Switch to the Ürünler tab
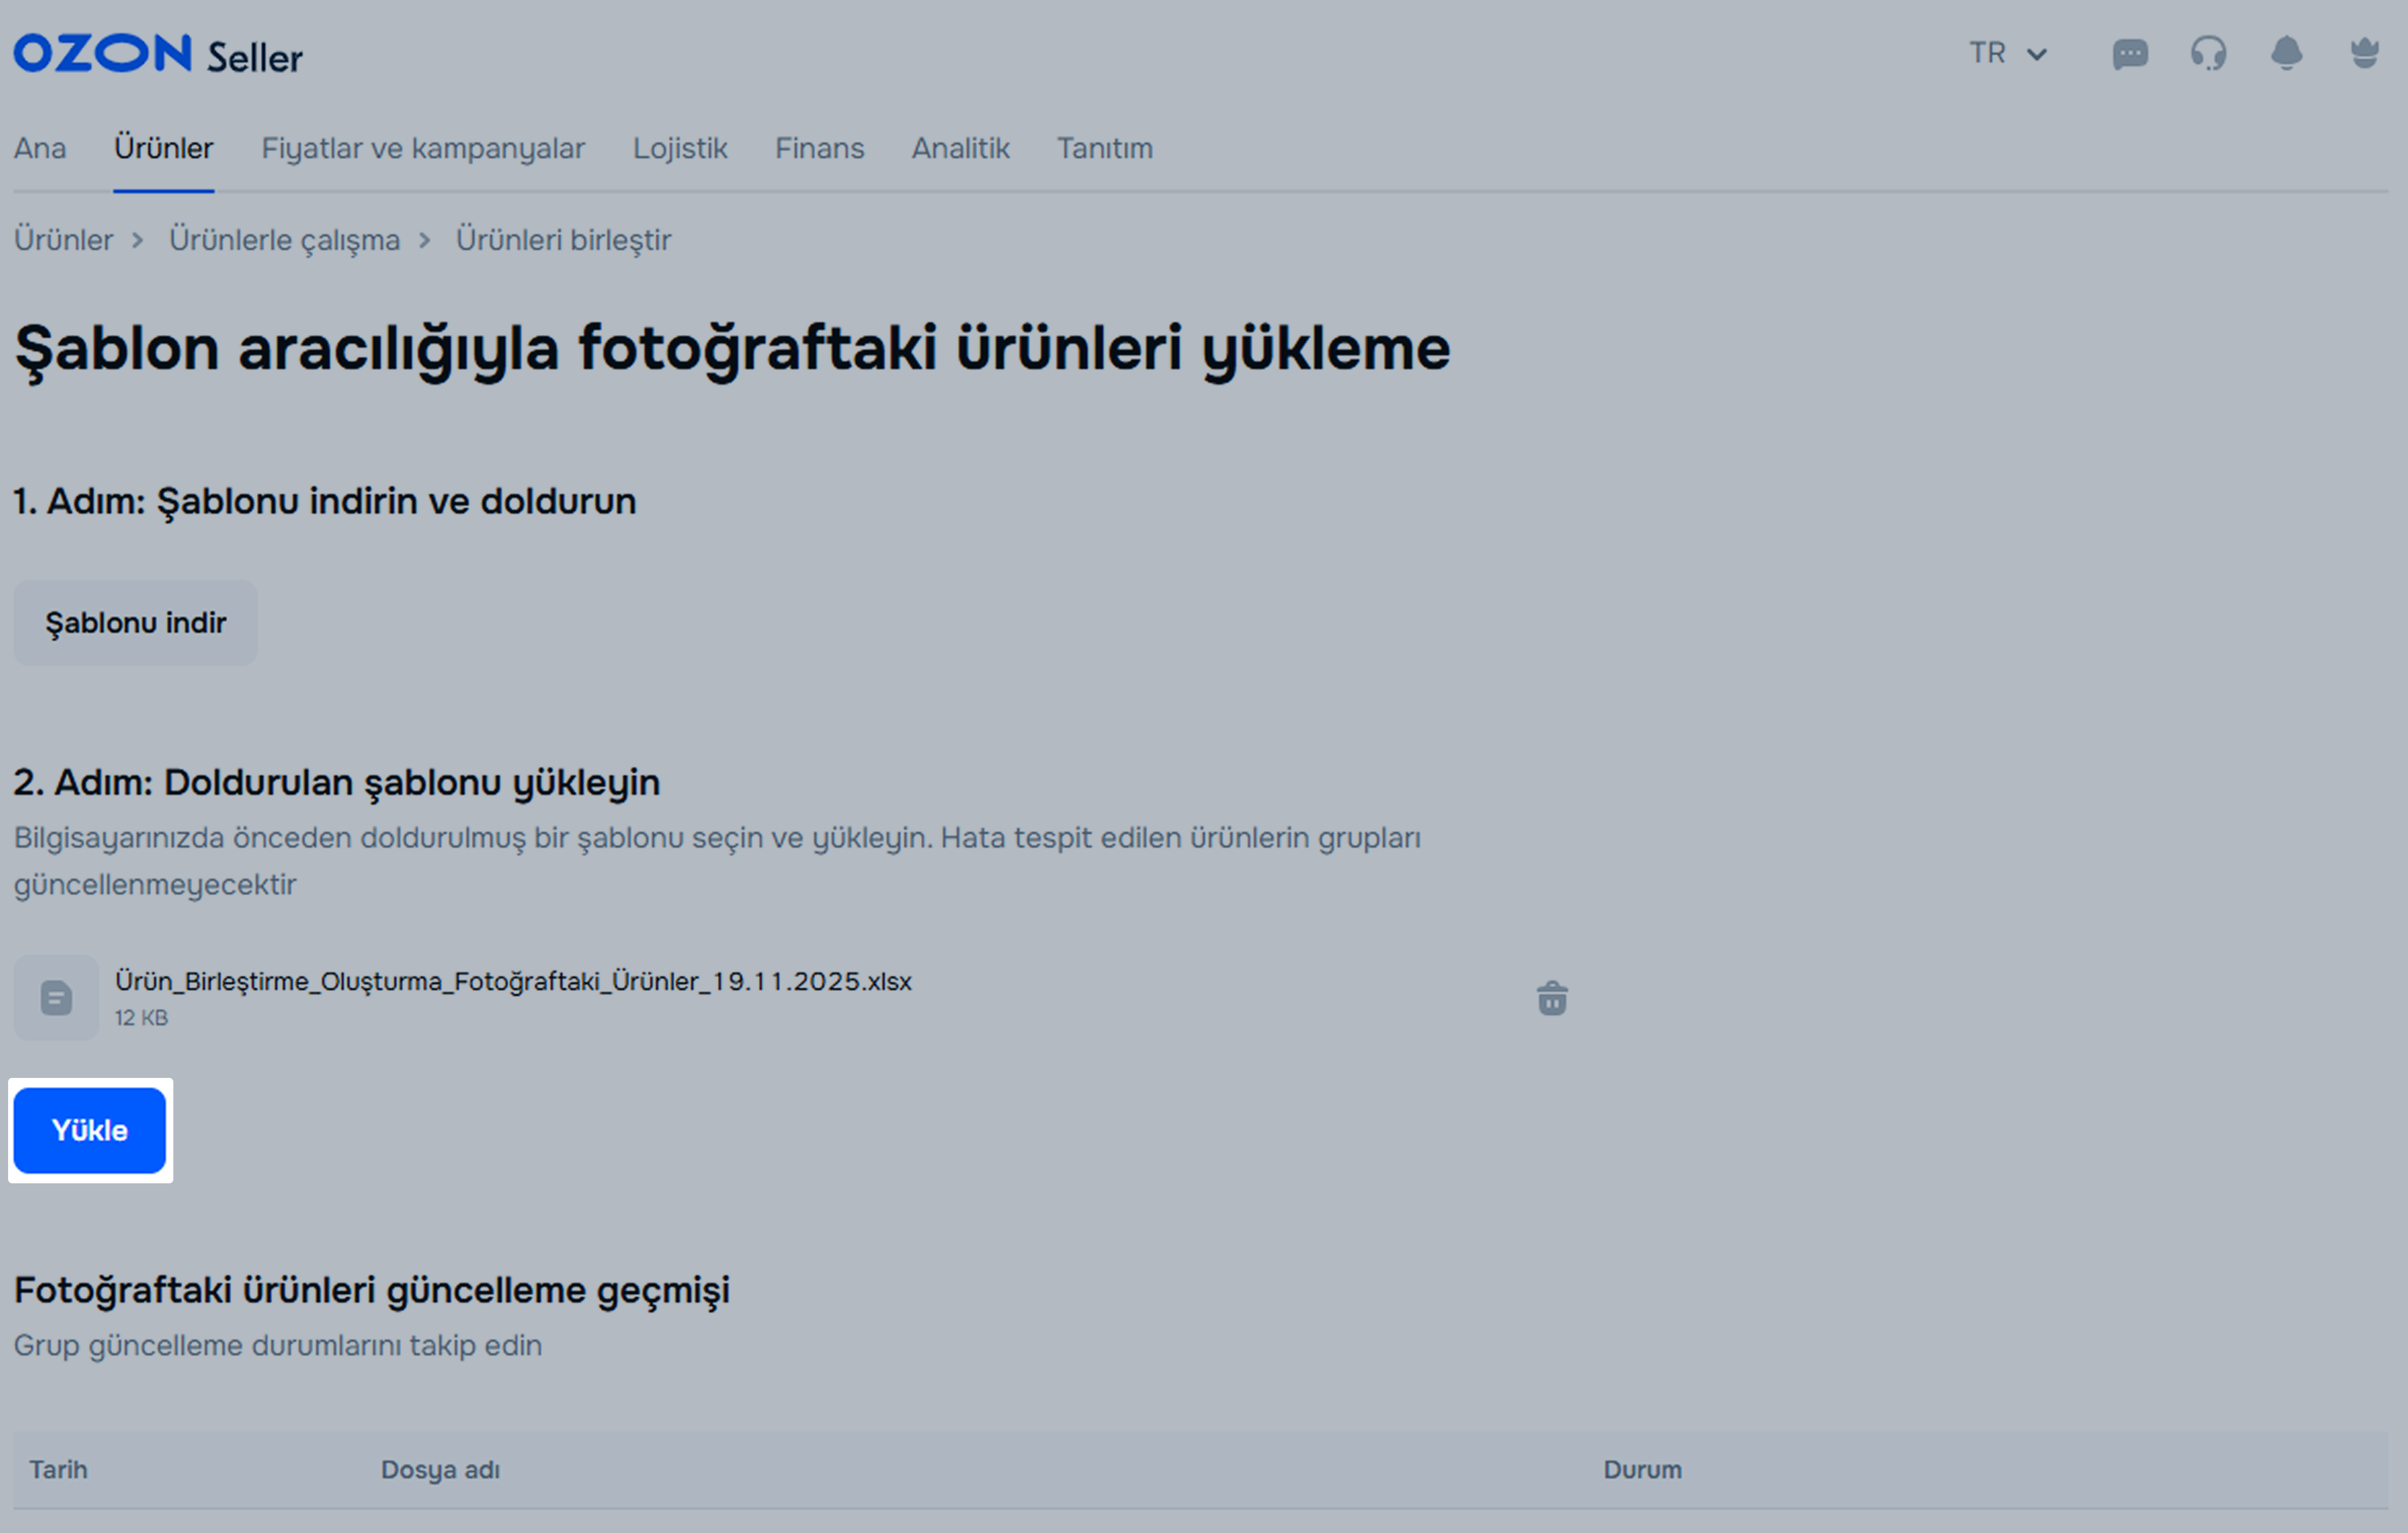2408x1533 pixels. coord(163,149)
